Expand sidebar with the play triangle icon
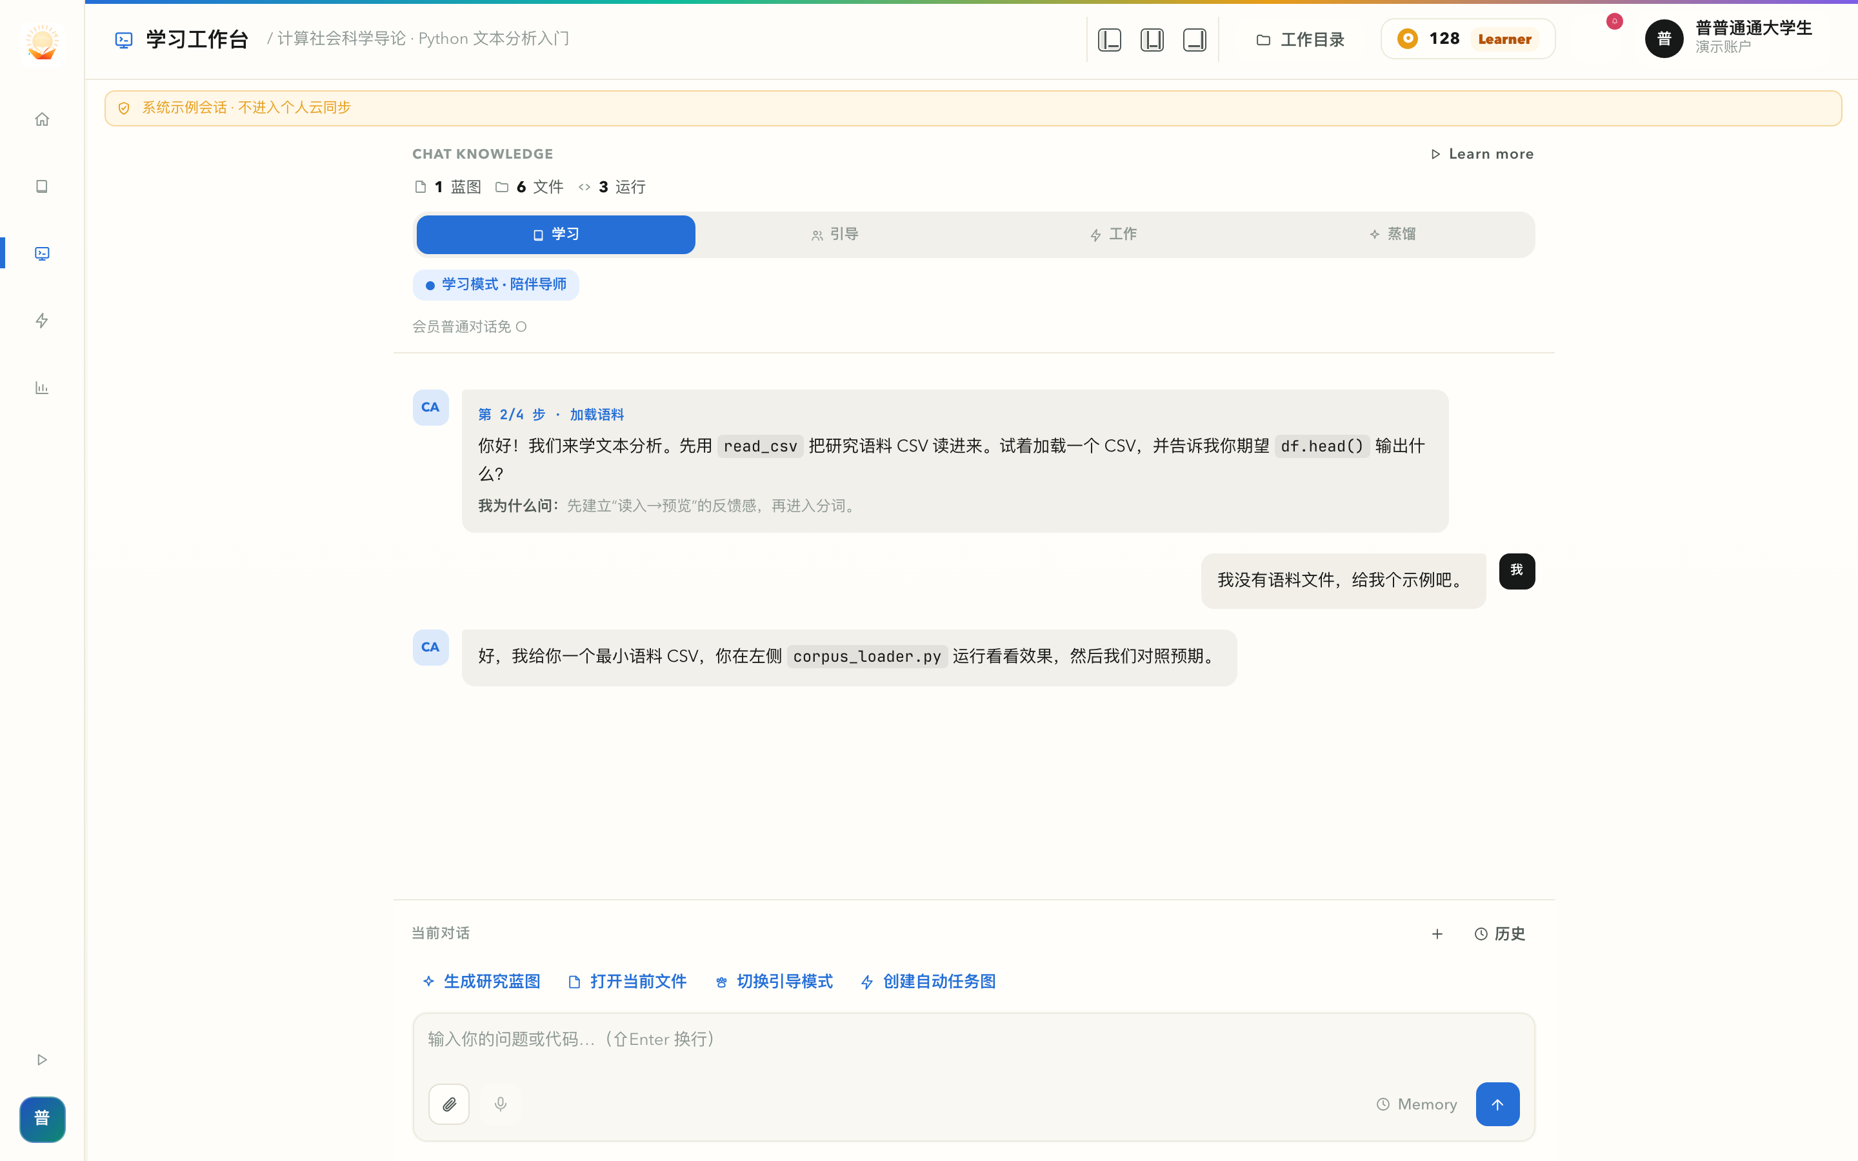Image resolution: width=1858 pixels, height=1161 pixels. pyautogui.click(x=42, y=1060)
